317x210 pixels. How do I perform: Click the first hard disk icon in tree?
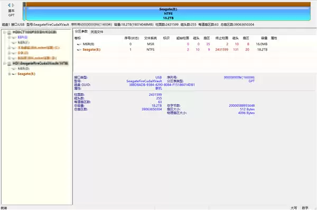click(x=9, y=32)
